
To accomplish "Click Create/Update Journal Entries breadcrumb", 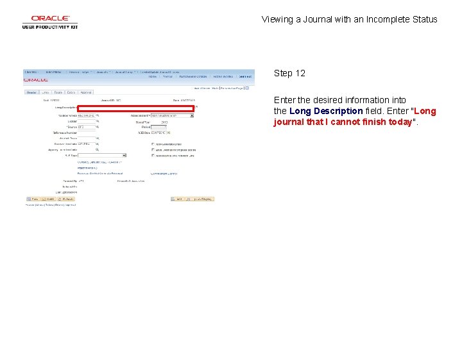I will pyautogui.click(x=160, y=72).
